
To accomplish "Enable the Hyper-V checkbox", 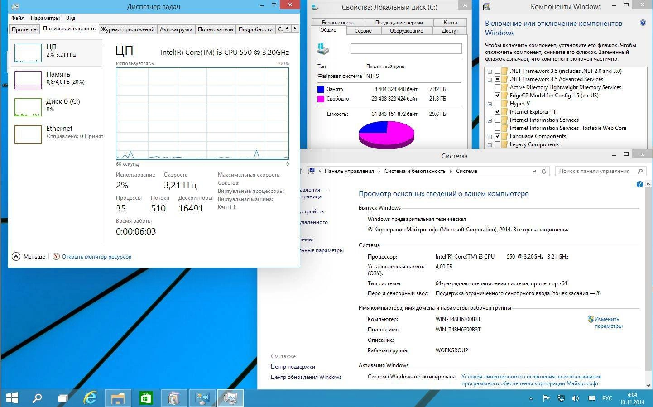I will click(x=497, y=104).
